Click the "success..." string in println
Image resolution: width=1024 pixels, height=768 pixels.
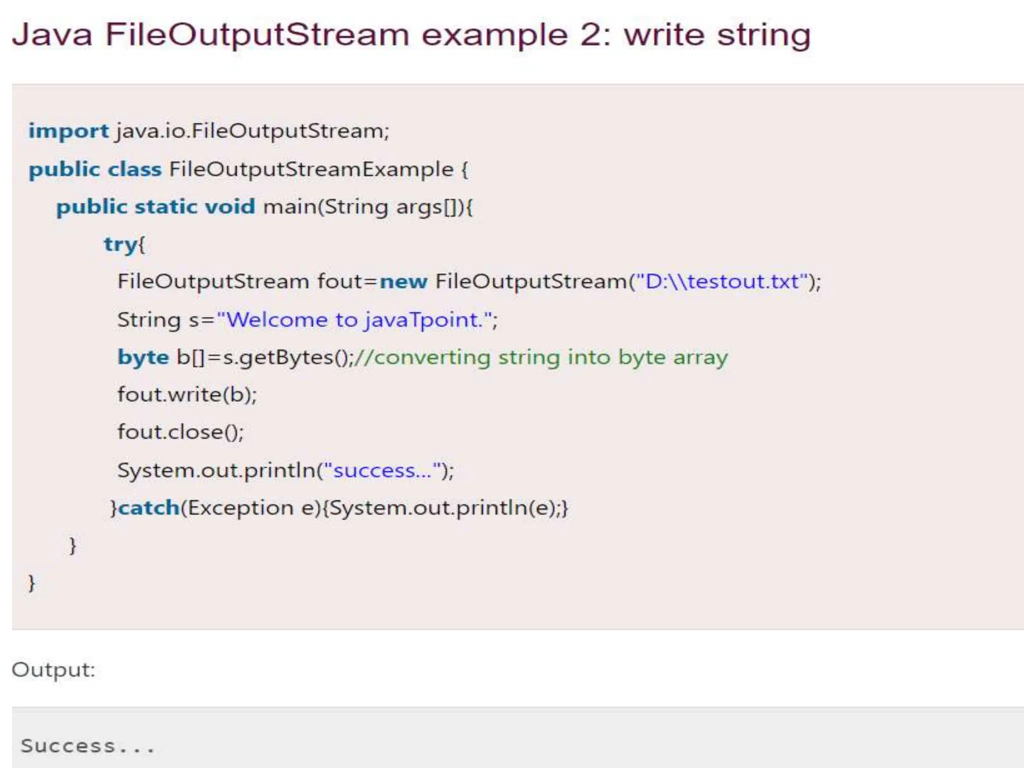382,470
